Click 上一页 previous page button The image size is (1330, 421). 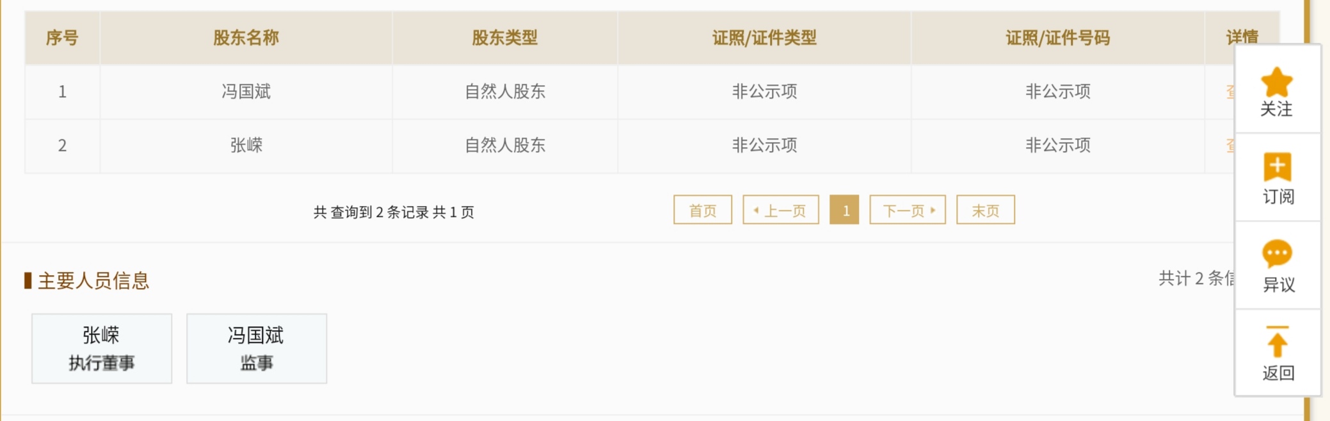pos(780,210)
